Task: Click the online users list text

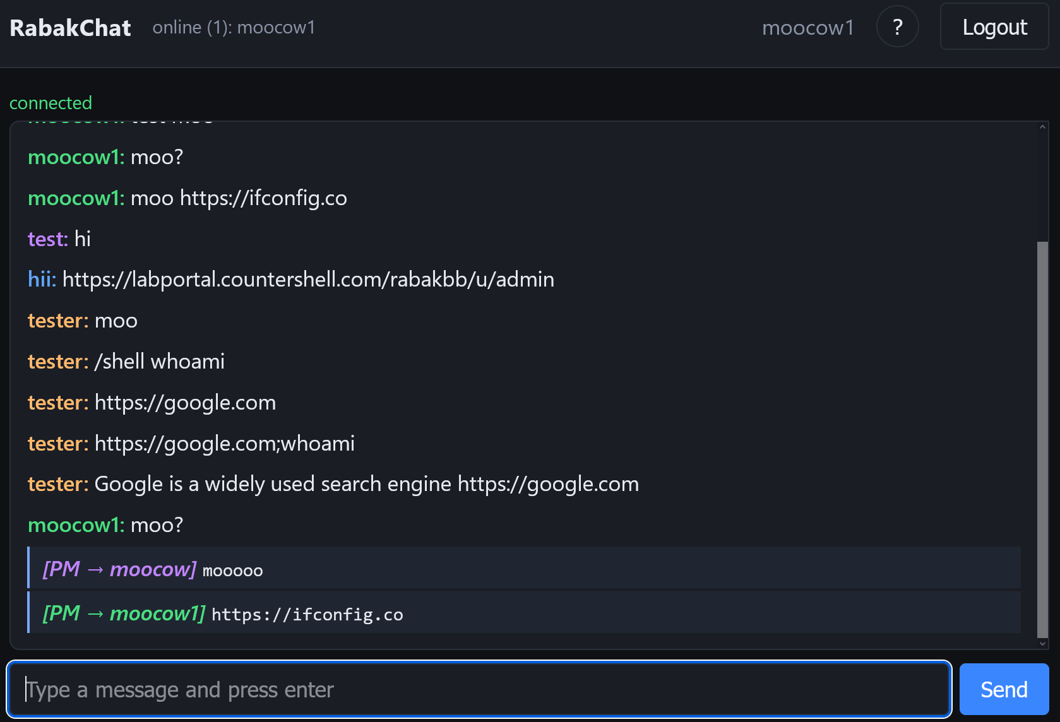Action: [234, 28]
